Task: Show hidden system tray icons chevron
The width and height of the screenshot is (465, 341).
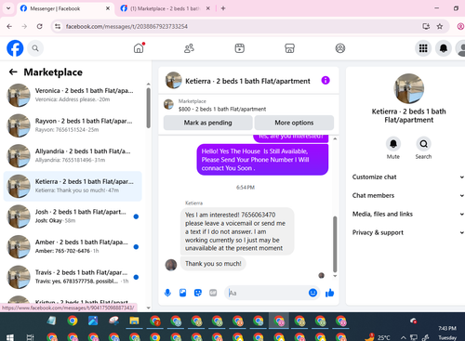Action: [404, 337]
